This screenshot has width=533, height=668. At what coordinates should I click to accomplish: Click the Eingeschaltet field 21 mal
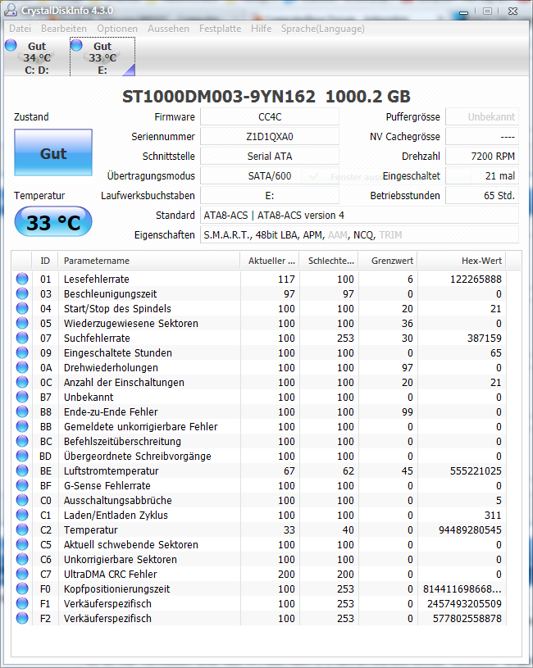(x=482, y=175)
